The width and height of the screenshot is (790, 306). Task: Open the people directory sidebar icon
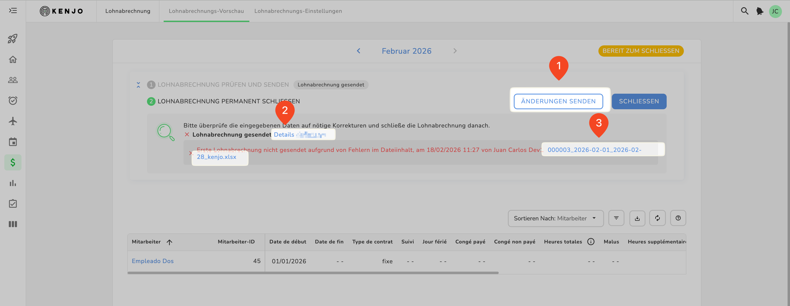(13, 80)
